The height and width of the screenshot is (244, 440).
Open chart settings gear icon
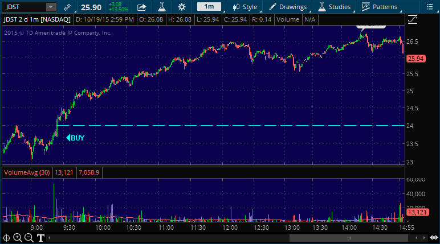[x=182, y=7]
